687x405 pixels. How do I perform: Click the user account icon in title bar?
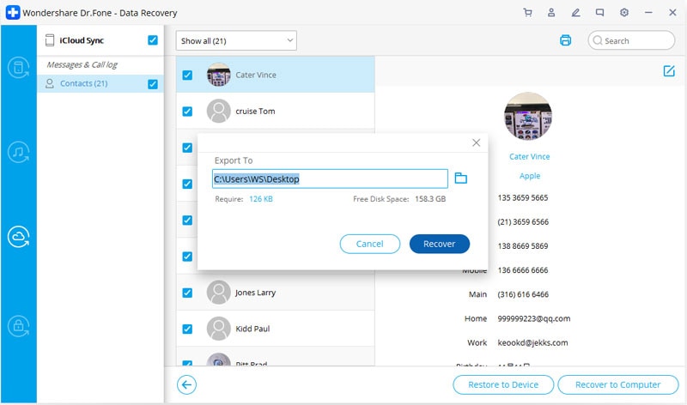point(551,13)
